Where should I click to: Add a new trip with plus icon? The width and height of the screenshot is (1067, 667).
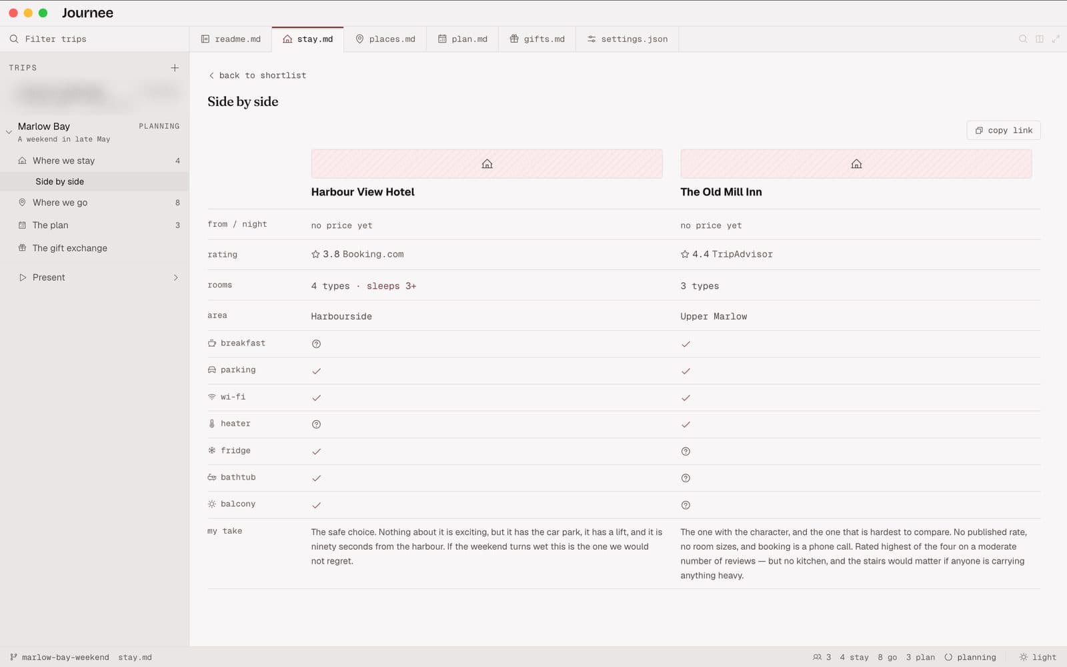(x=175, y=67)
